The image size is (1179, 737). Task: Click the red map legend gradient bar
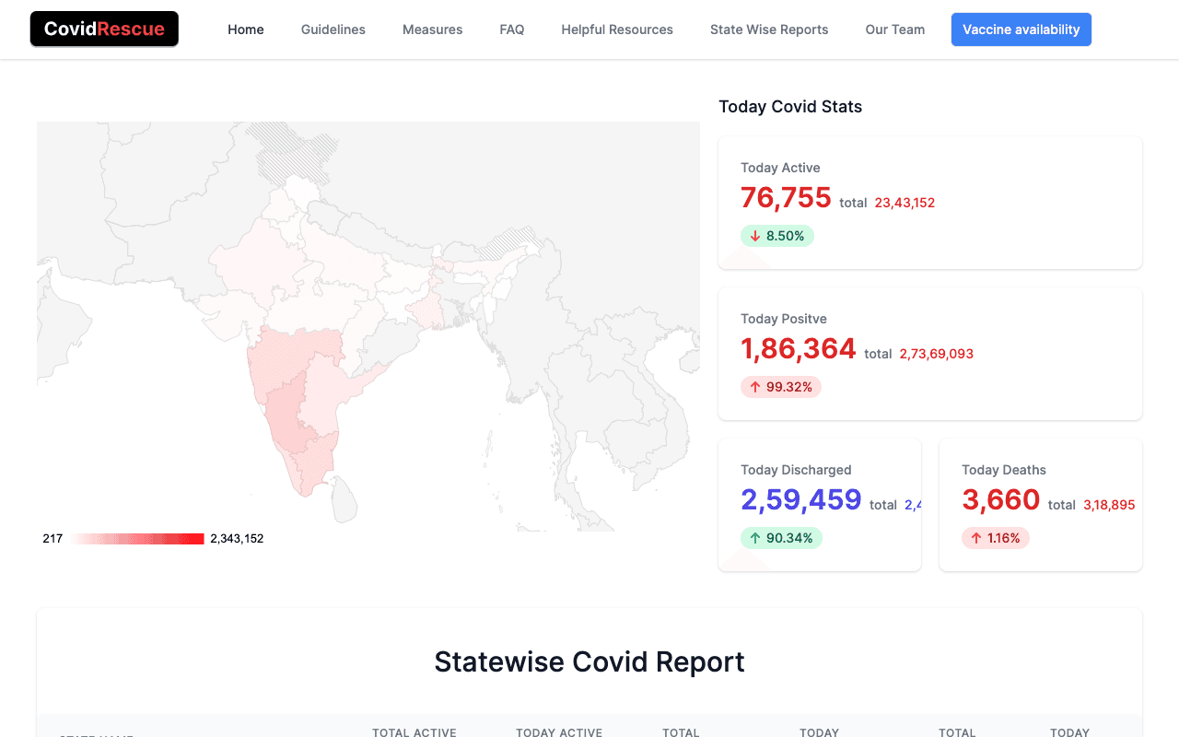click(x=138, y=539)
